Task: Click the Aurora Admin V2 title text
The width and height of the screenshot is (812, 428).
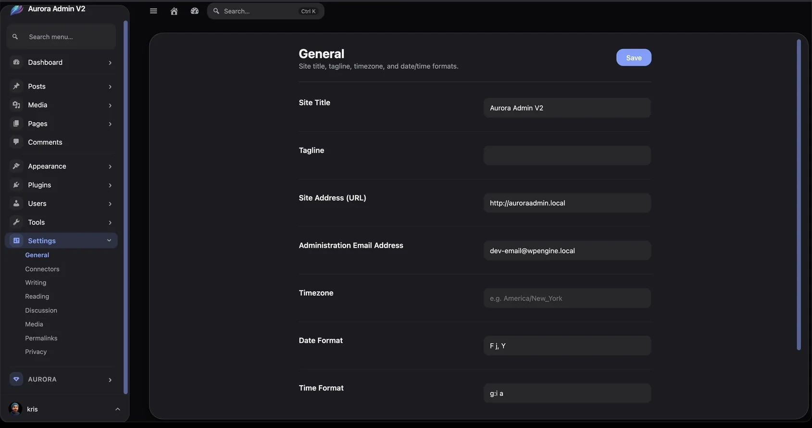Action: point(57,9)
